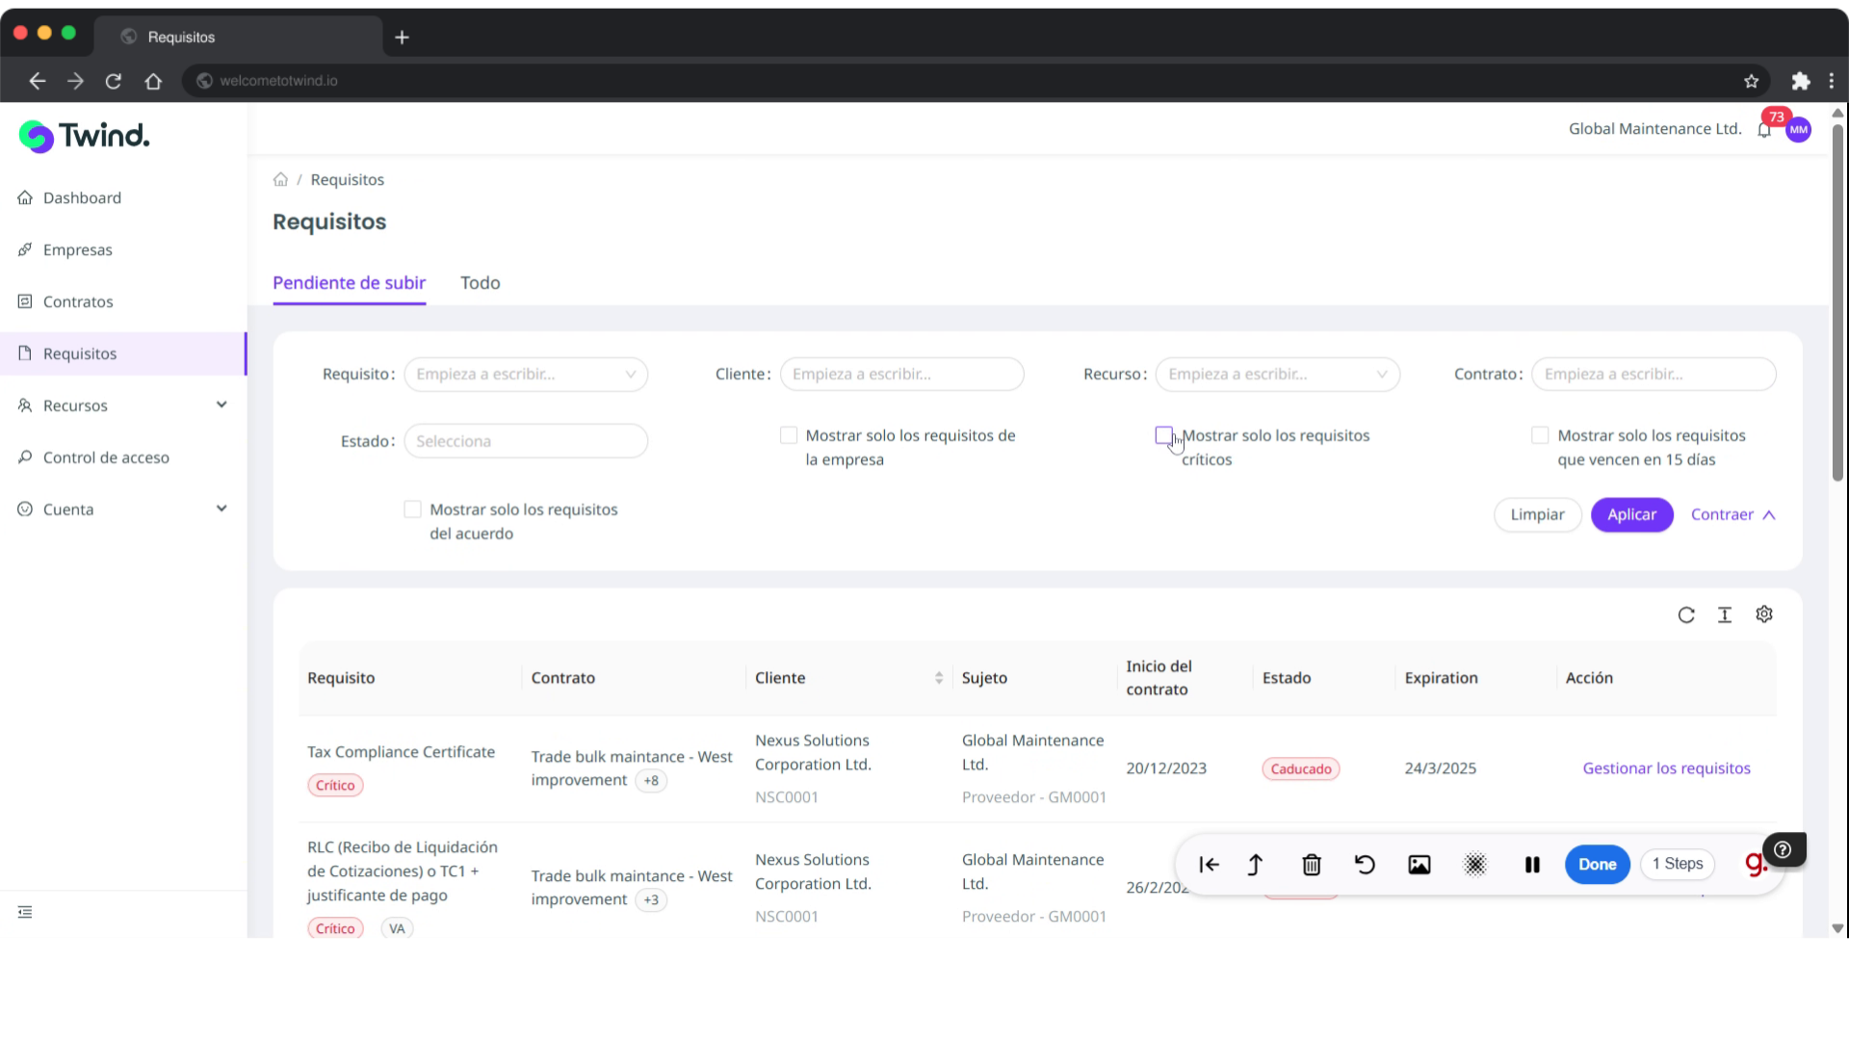The height and width of the screenshot is (1040, 1849).
Task: Open the Requisito filter dropdown
Action: pyautogui.click(x=526, y=375)
